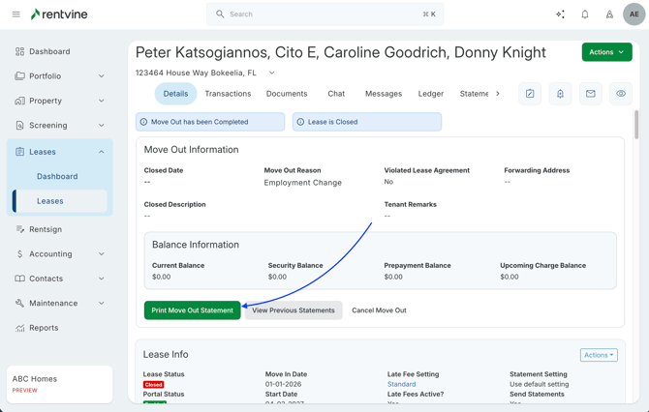Open the green Actions dropdown
The height and width of the screenshot is (412, 649).
[x=606, y=52]
